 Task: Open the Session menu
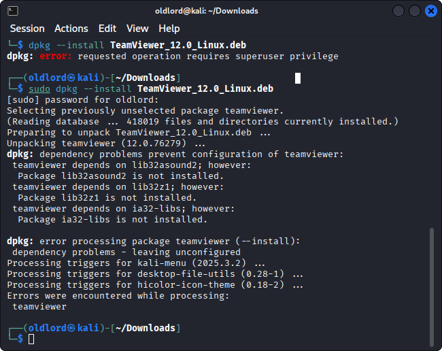(x=27, y=29)
